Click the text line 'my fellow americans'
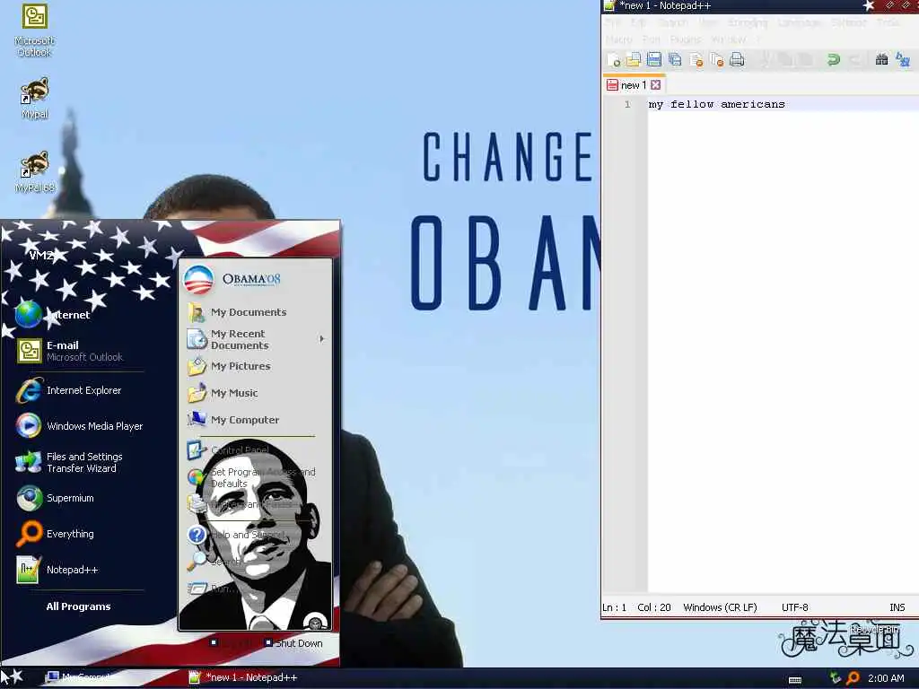Image resolution: width=919 pixels, height=689 pixels. pyautogui.click(x=716, y=104)
